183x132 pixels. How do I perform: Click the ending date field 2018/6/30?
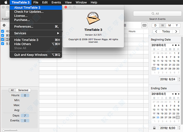[168, 128]
